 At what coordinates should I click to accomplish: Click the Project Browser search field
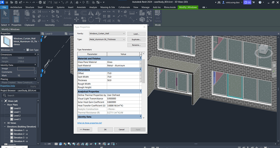pyautogui.click(x=20, y=96)
